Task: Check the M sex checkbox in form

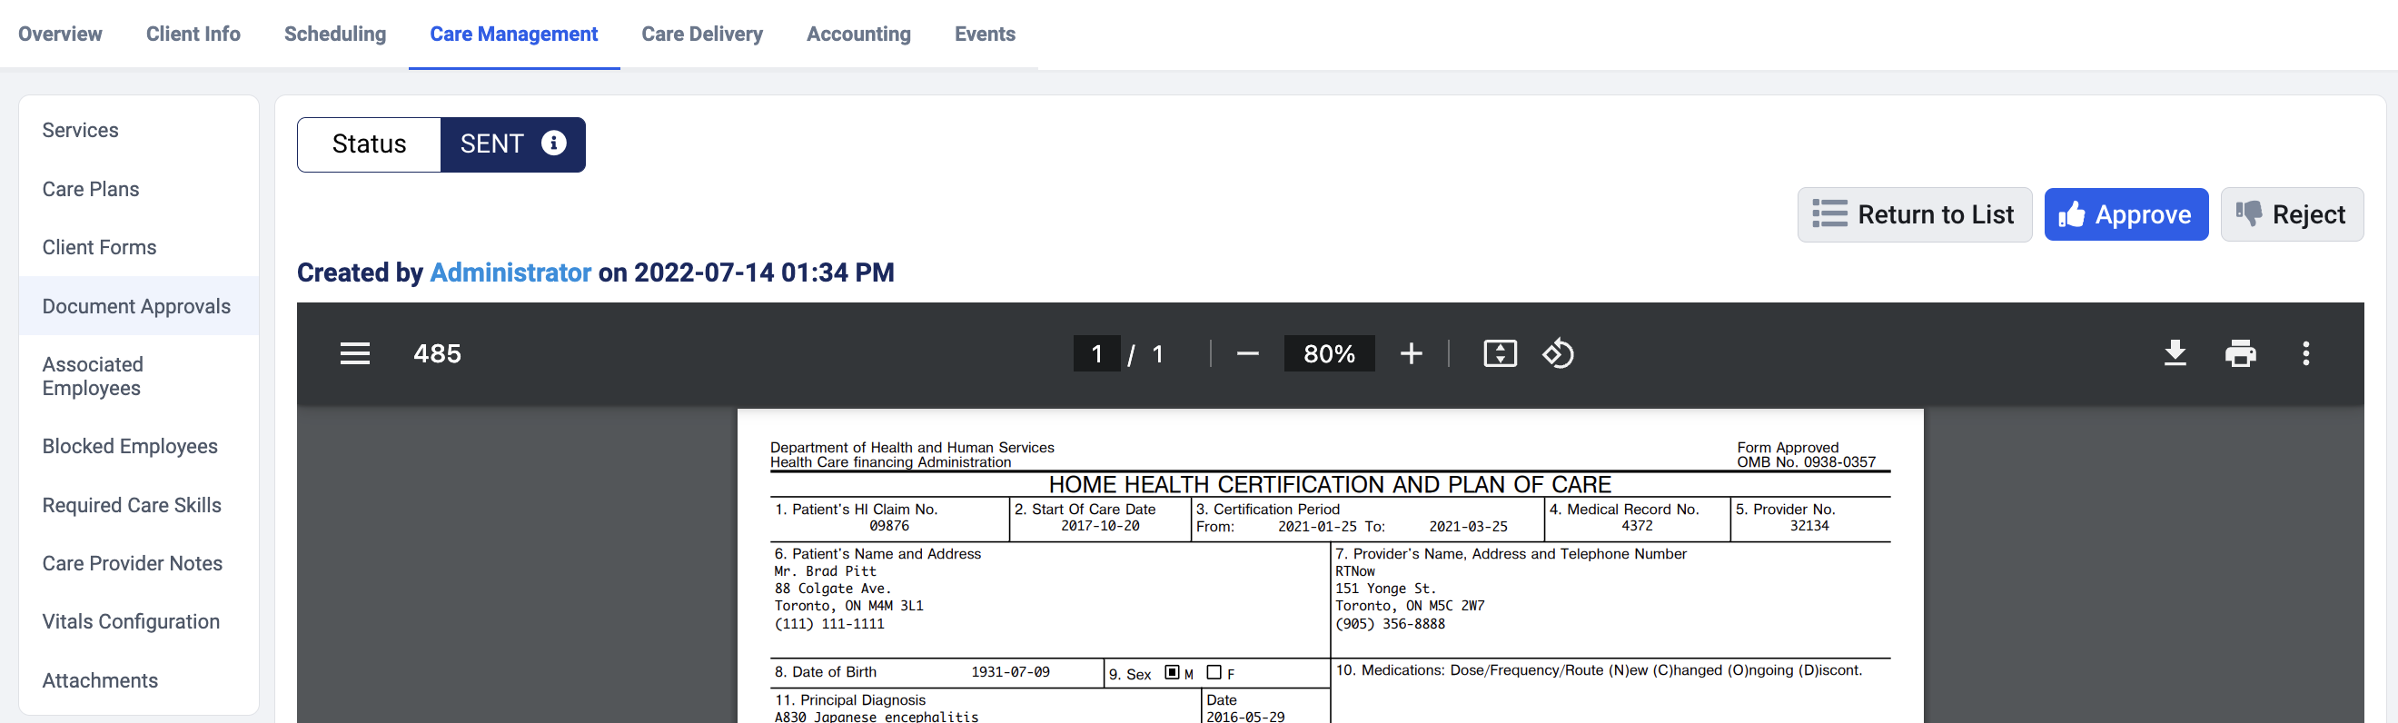Action: click(x=1172, y=672)
